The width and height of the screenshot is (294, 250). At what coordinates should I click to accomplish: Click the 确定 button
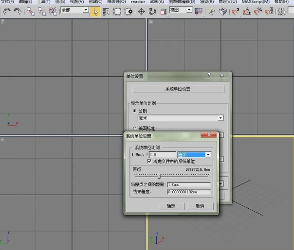pos(171,206)
